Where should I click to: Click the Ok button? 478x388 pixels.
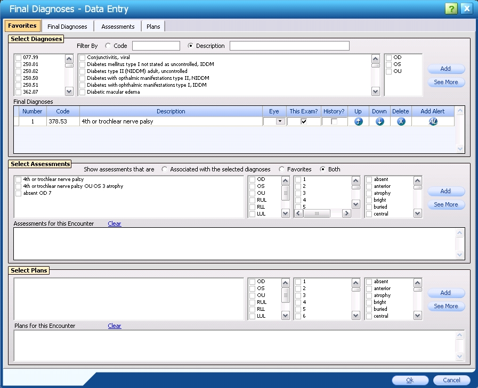410,380
